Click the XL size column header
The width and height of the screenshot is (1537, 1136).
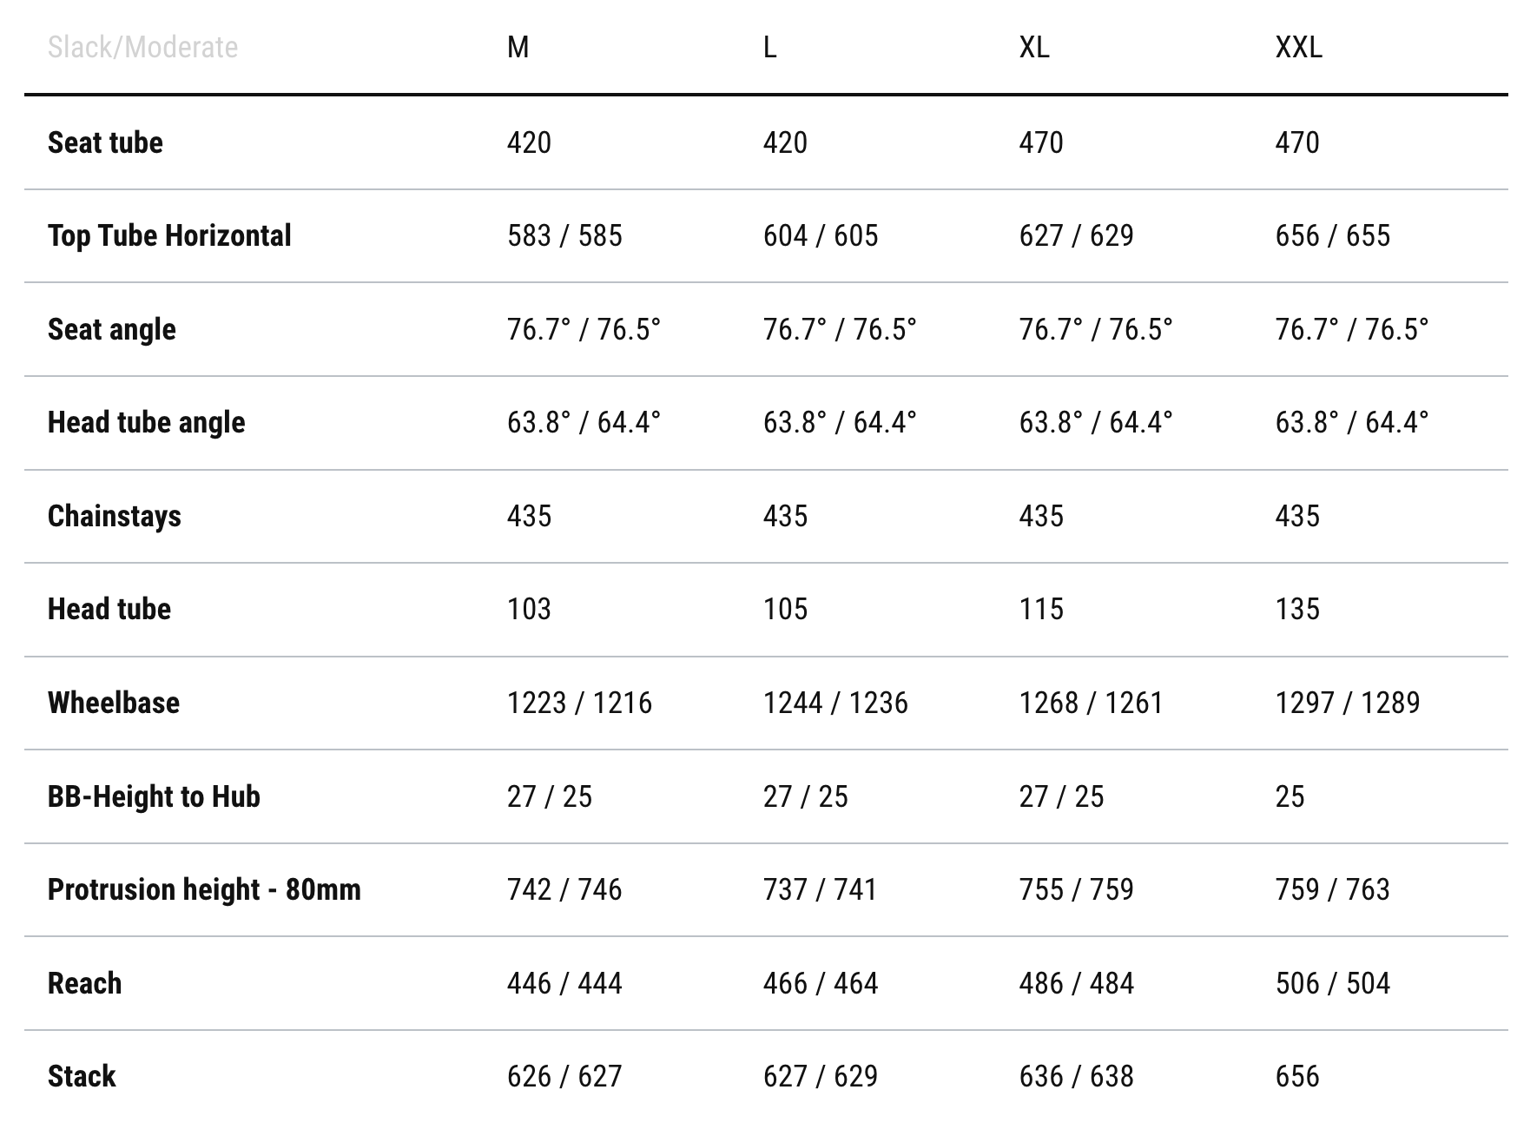tap(1033, 47)
